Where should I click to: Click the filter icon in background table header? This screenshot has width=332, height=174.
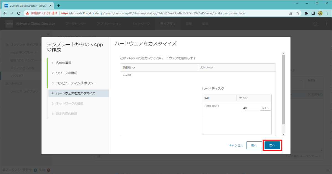point(301,80)
